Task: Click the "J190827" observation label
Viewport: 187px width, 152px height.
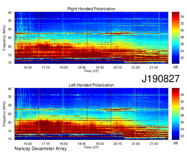Action: (161, 79)
